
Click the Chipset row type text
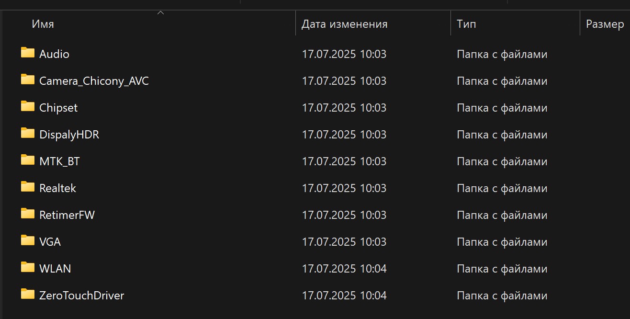502,108
